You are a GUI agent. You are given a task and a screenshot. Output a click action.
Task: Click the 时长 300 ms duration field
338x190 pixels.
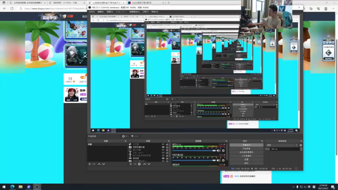[285, 149]
